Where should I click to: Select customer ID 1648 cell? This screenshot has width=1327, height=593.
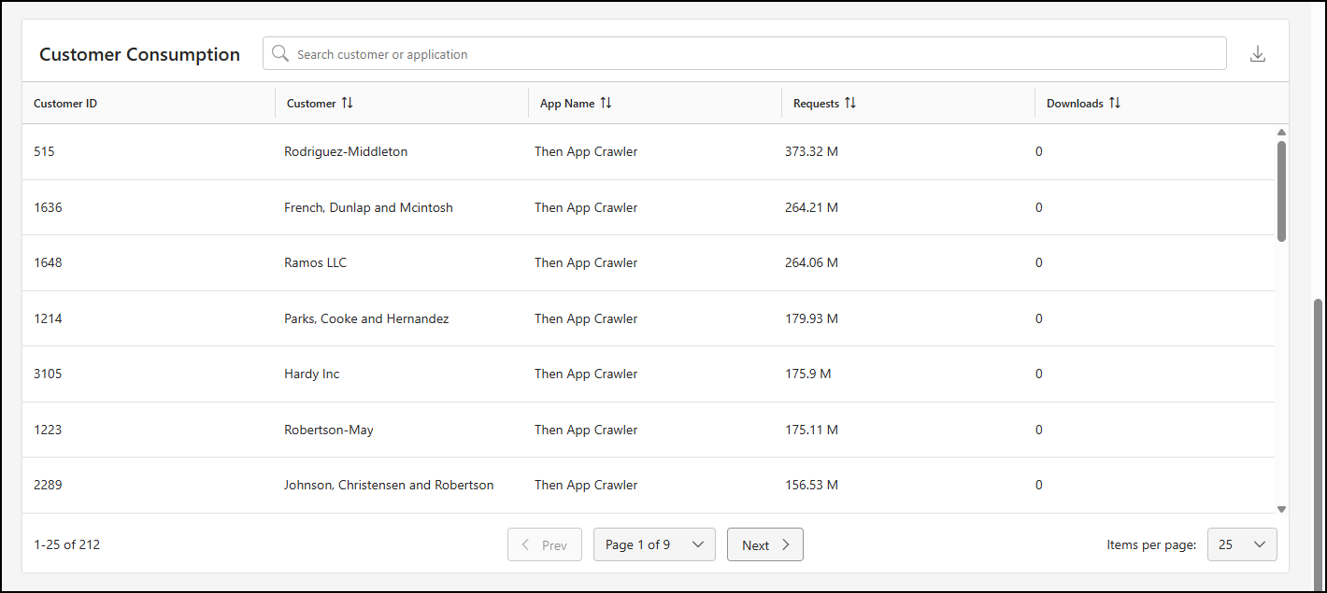(48, 262)
